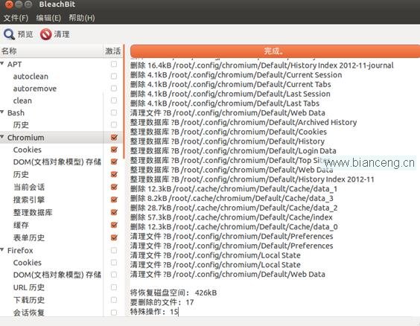
Task: Open the 帮助(H) menu
Action: (82, 18)
